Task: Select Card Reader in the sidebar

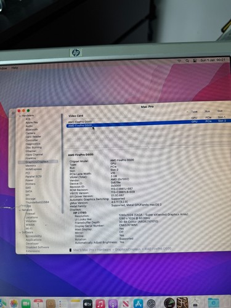Action: point(33,137)
